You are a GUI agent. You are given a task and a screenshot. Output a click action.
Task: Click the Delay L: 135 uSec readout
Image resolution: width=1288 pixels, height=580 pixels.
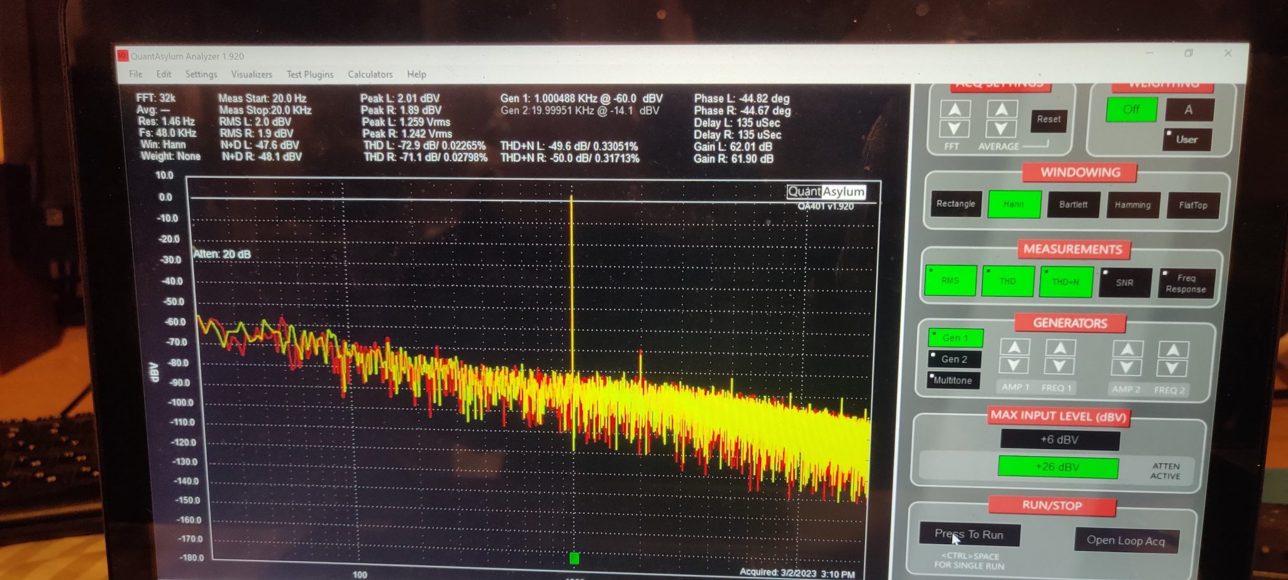737,123
